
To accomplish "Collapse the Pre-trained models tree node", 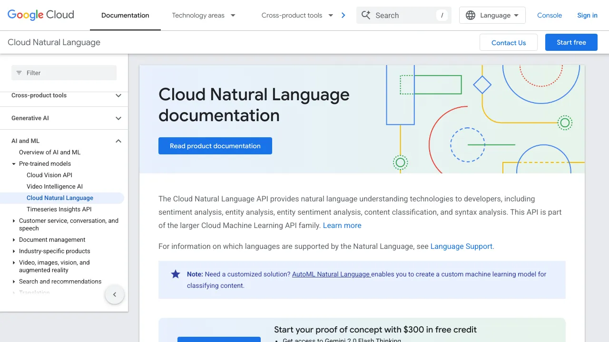I will (x=14, y=164).
